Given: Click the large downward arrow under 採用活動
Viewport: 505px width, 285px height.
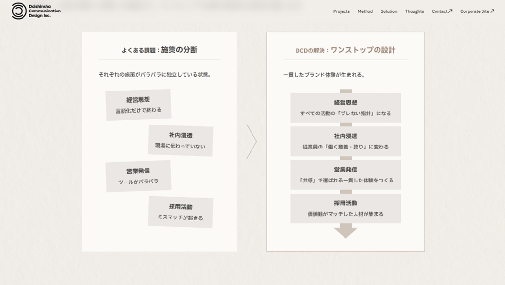Looking at the screenshot, I should 345,232.
